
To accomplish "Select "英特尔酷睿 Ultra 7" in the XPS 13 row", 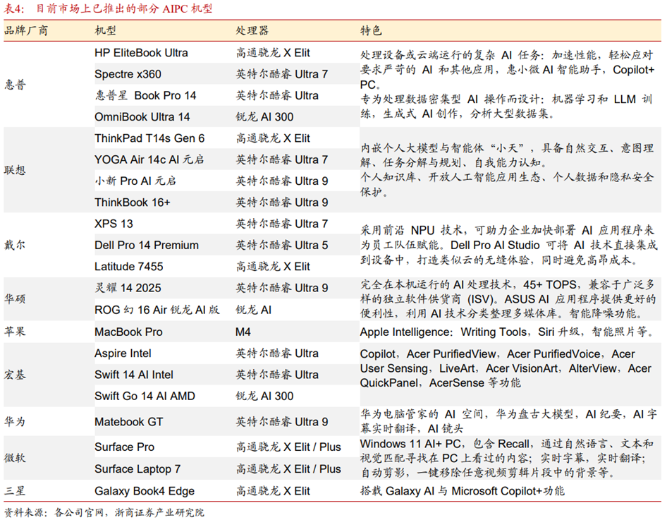I will [x=282, y=224].
